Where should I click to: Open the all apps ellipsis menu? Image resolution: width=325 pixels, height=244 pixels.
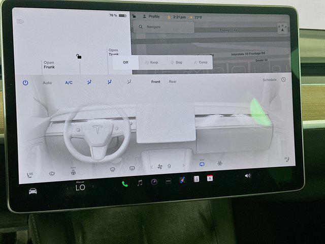coord(169,181)
